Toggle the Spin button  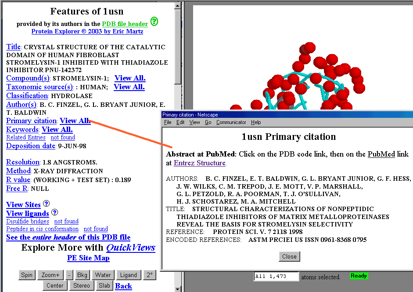coord(27,275)
